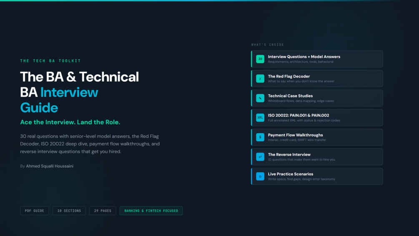This screenshot has width=419, height=236.
Task: Click the 'The BA & Technical' headline line
Action: point(79,77)
